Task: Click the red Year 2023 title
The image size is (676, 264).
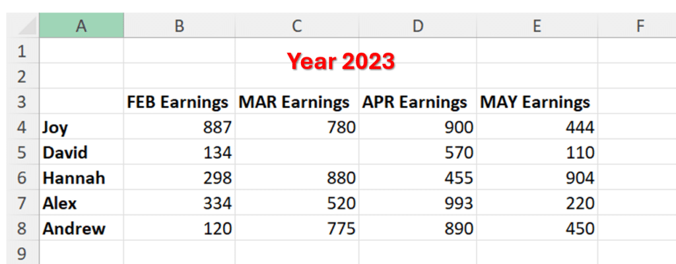Action: (x=341, y=62)
